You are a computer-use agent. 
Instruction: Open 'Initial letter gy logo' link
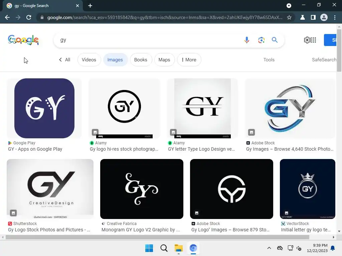click(306, 230)
